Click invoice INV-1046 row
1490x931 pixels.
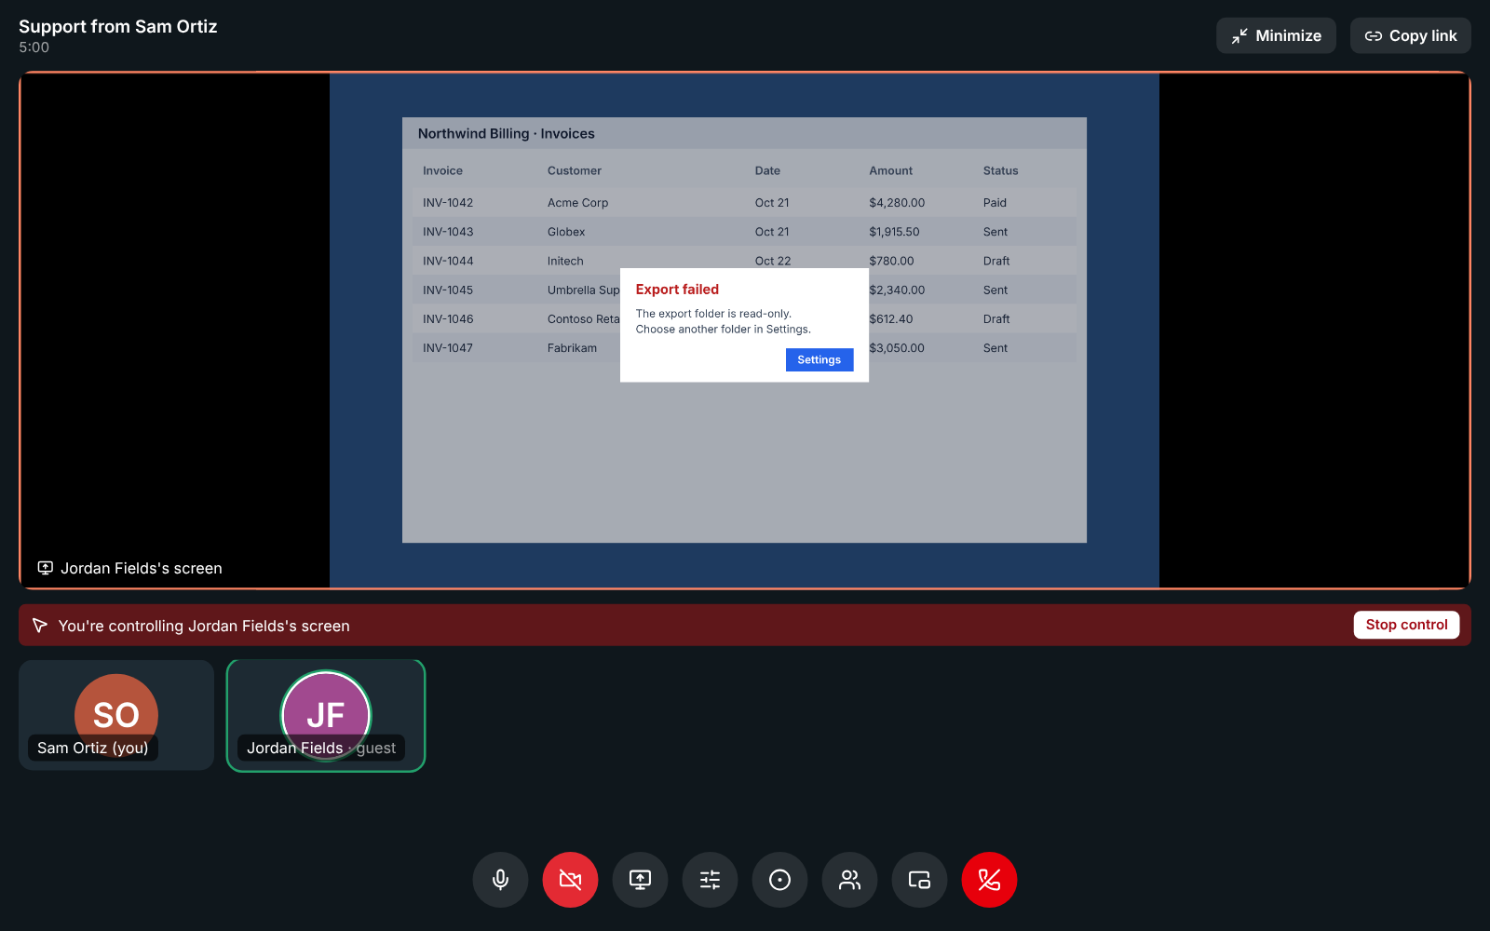[744, 318]
